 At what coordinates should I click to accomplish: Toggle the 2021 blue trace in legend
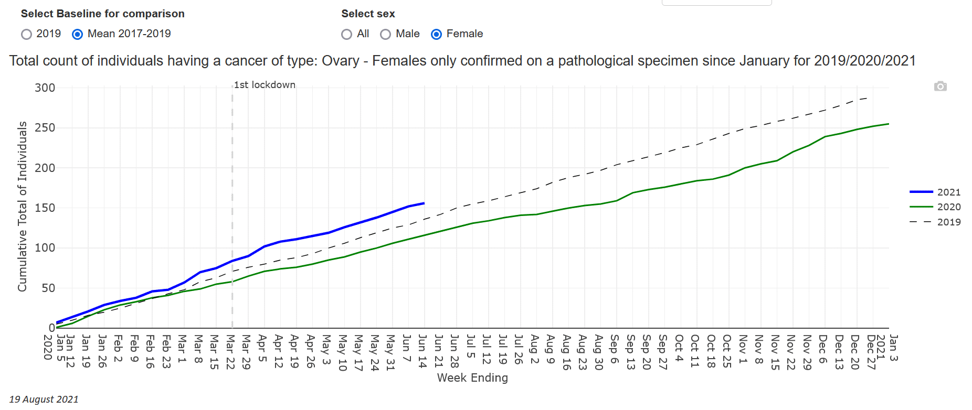(935, 192)
